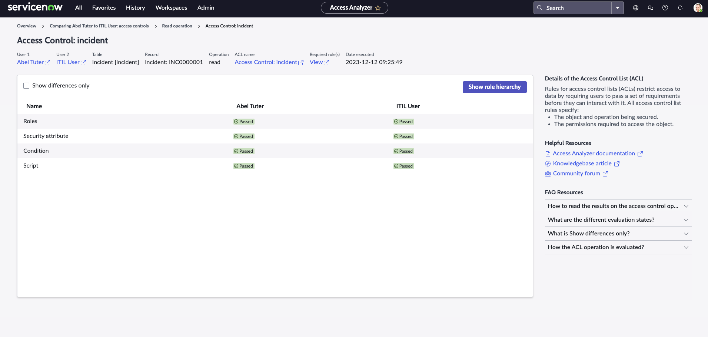Favorite Access Analyzer with the star icon
The image size is (708, 337).
click(378, 8)
